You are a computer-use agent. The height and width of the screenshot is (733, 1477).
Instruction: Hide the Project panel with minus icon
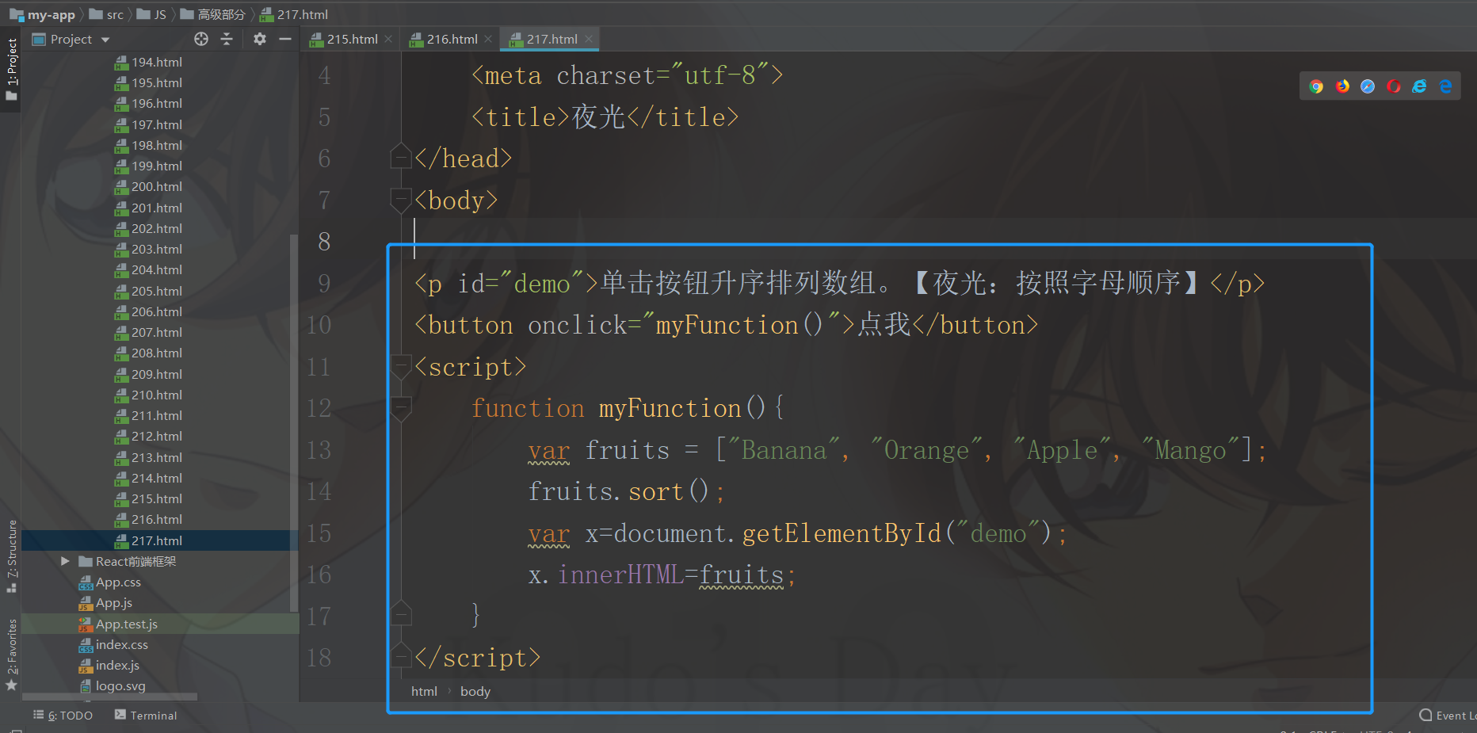(285, 39)
